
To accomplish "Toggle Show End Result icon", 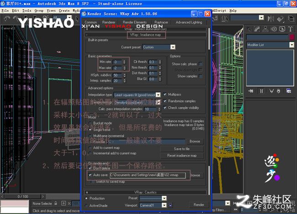I will (x=261, y=91).
